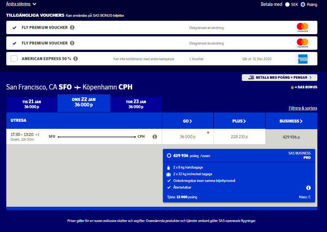Screen dimensions: 327x232
Task: Open American Express 50 % info icon
Action: point(76,59)
